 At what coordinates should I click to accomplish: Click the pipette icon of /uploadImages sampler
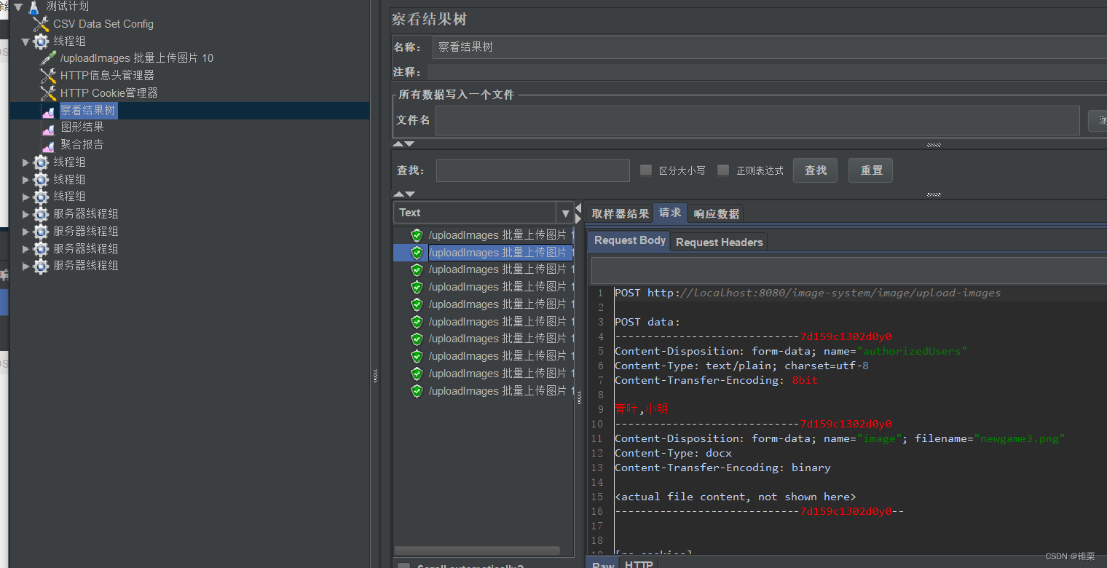pyautogui.click(x=49, y=58)
